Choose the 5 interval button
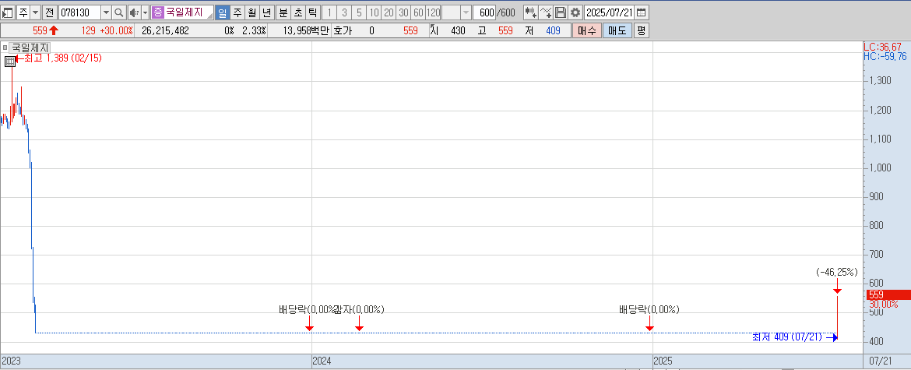This screenshot has height=370, width=911. click(360, 12)
